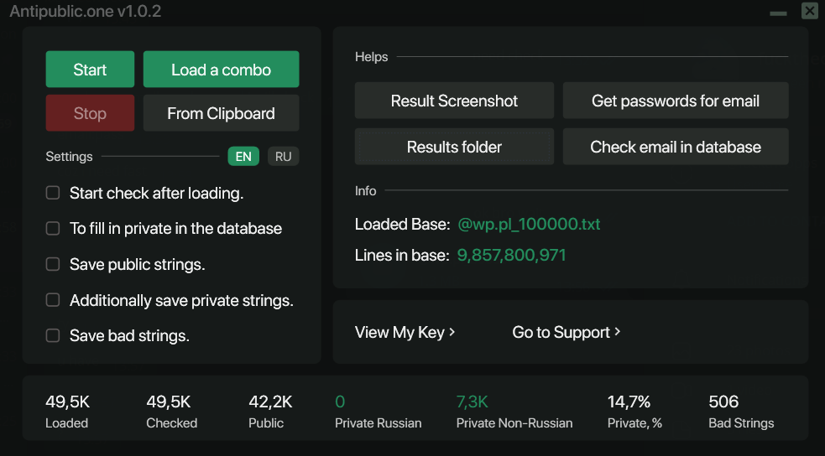
Task: Load combo From Clipboard
Action: [x=221, y=113]
